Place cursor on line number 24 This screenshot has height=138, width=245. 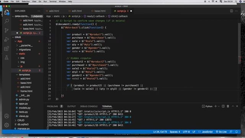(49, 89)
